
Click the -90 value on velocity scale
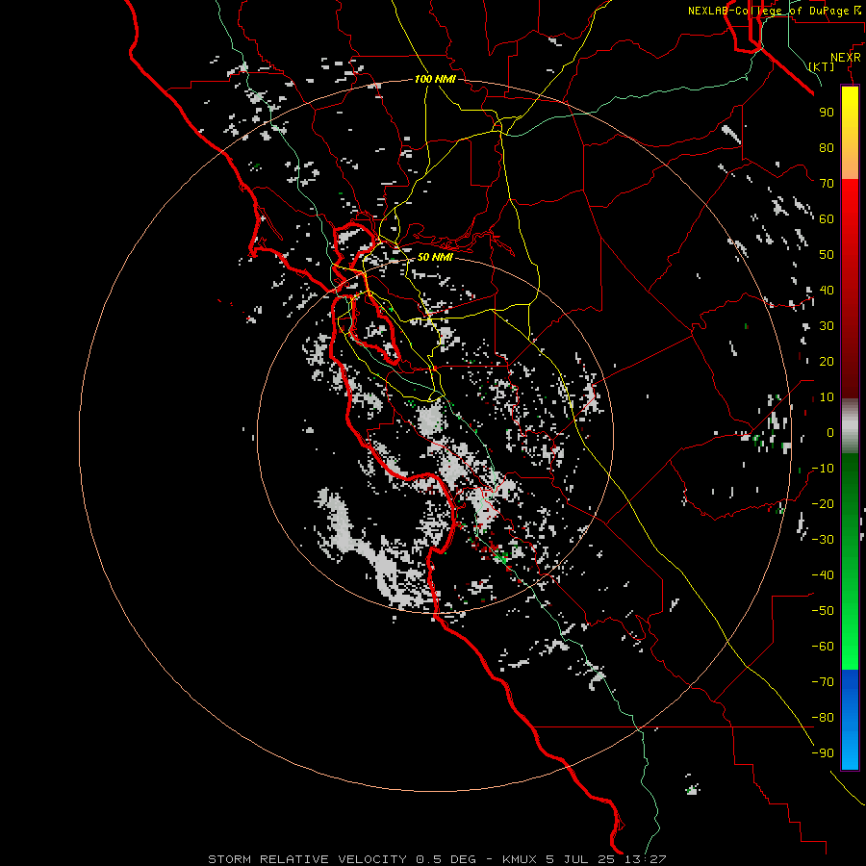823,753
